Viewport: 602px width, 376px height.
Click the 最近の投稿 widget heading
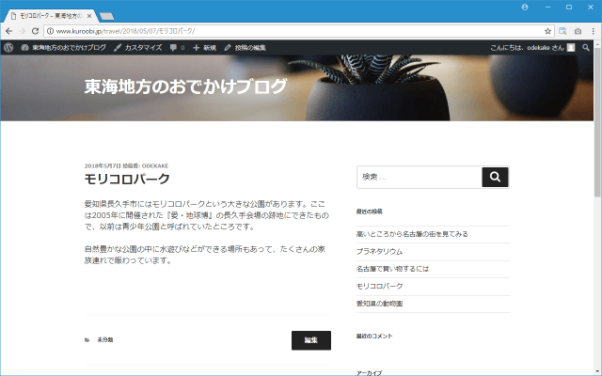(x=370, y=211)
